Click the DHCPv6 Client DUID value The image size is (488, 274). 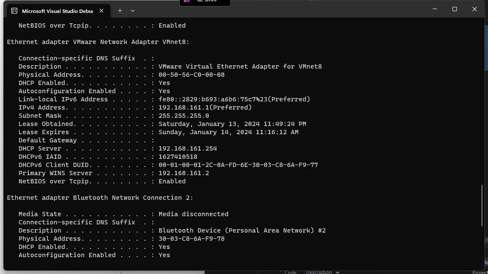(x=238, y=165)
